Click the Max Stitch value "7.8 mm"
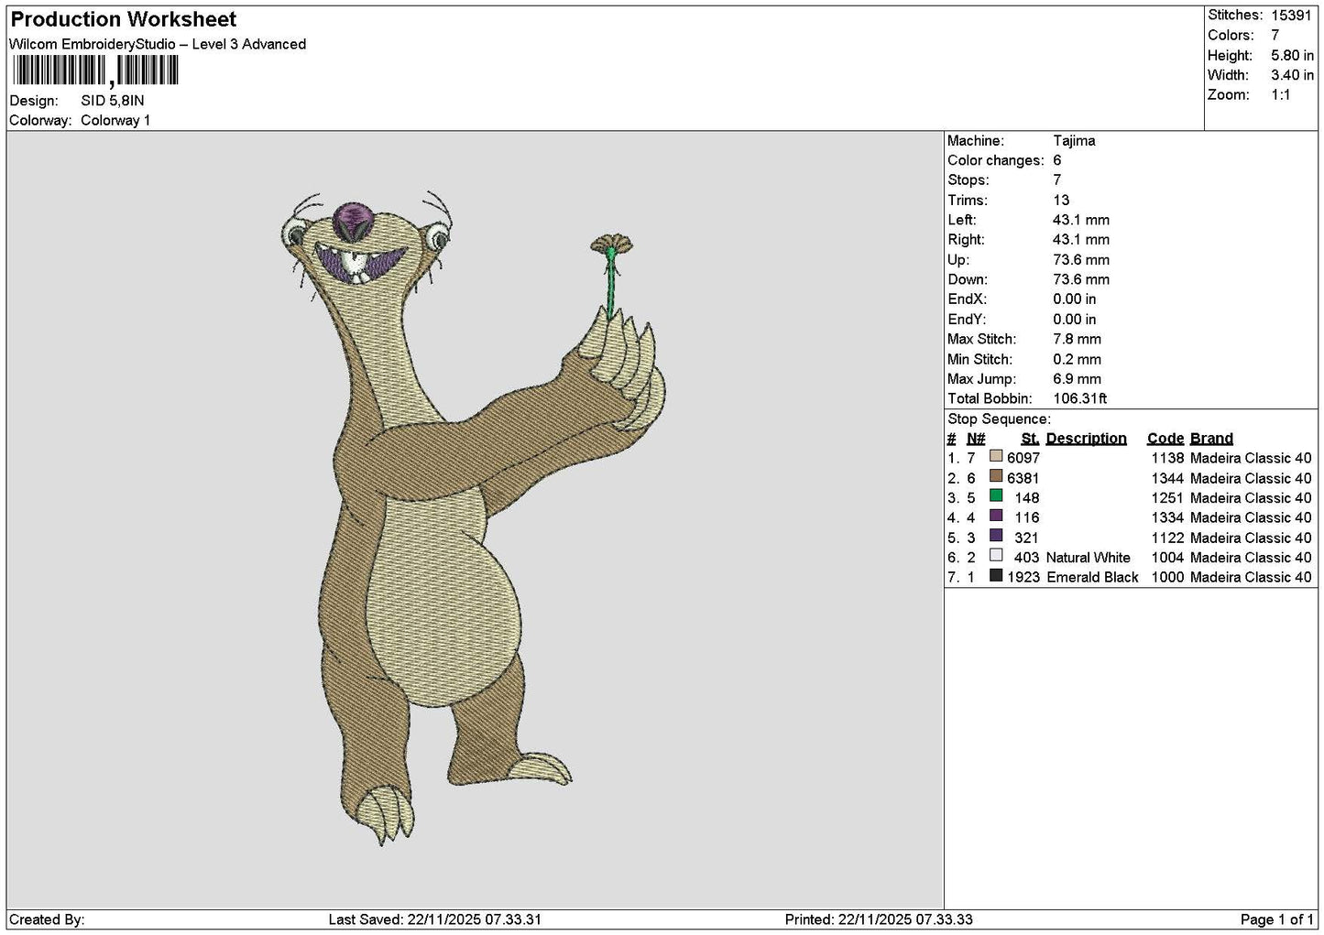Screen dimensions: 1324x935 pyautogui.click(x=1078, y=340)
